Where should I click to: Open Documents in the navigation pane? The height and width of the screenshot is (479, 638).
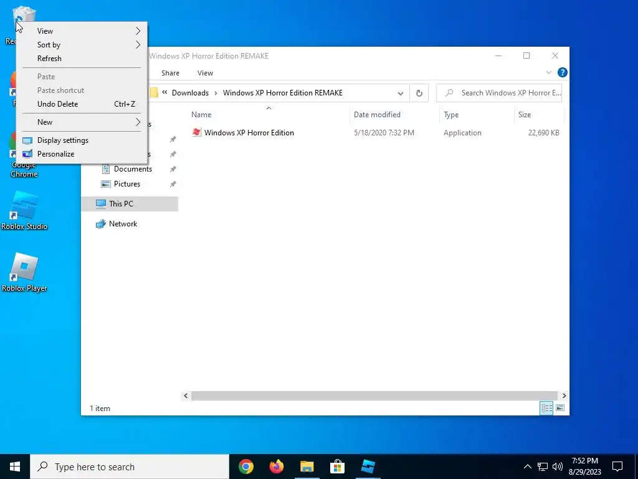click(x=133, y=169)
